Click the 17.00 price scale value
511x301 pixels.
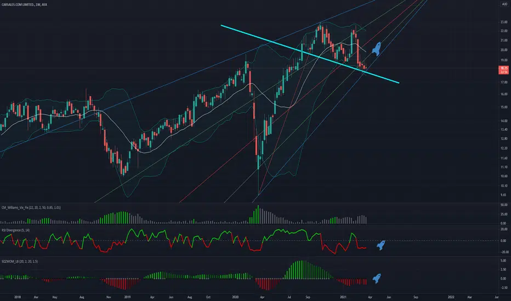504,82
